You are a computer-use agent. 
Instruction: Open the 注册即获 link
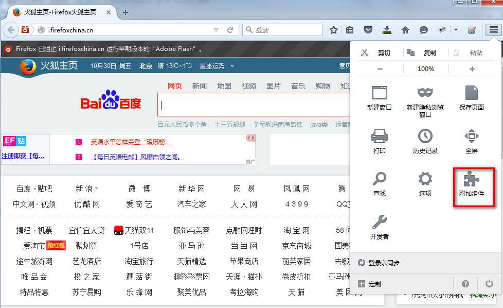[23, 156]
